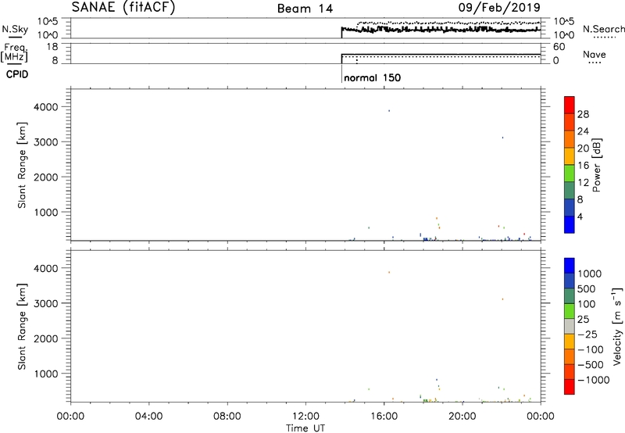625x433 pixels.
Task: Click the '3000' tick in power panel
Action: pyautogui.click(x=45, y=142)
